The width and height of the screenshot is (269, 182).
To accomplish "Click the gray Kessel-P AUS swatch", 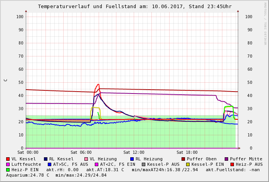I will [143, 165].
